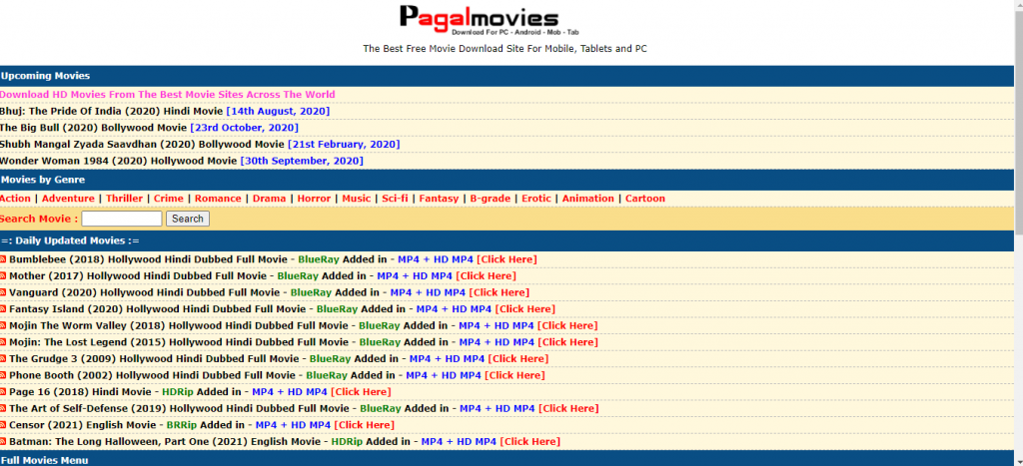
Task: Click [14th August, 2020] release date
Action: (x=278, y=112)
